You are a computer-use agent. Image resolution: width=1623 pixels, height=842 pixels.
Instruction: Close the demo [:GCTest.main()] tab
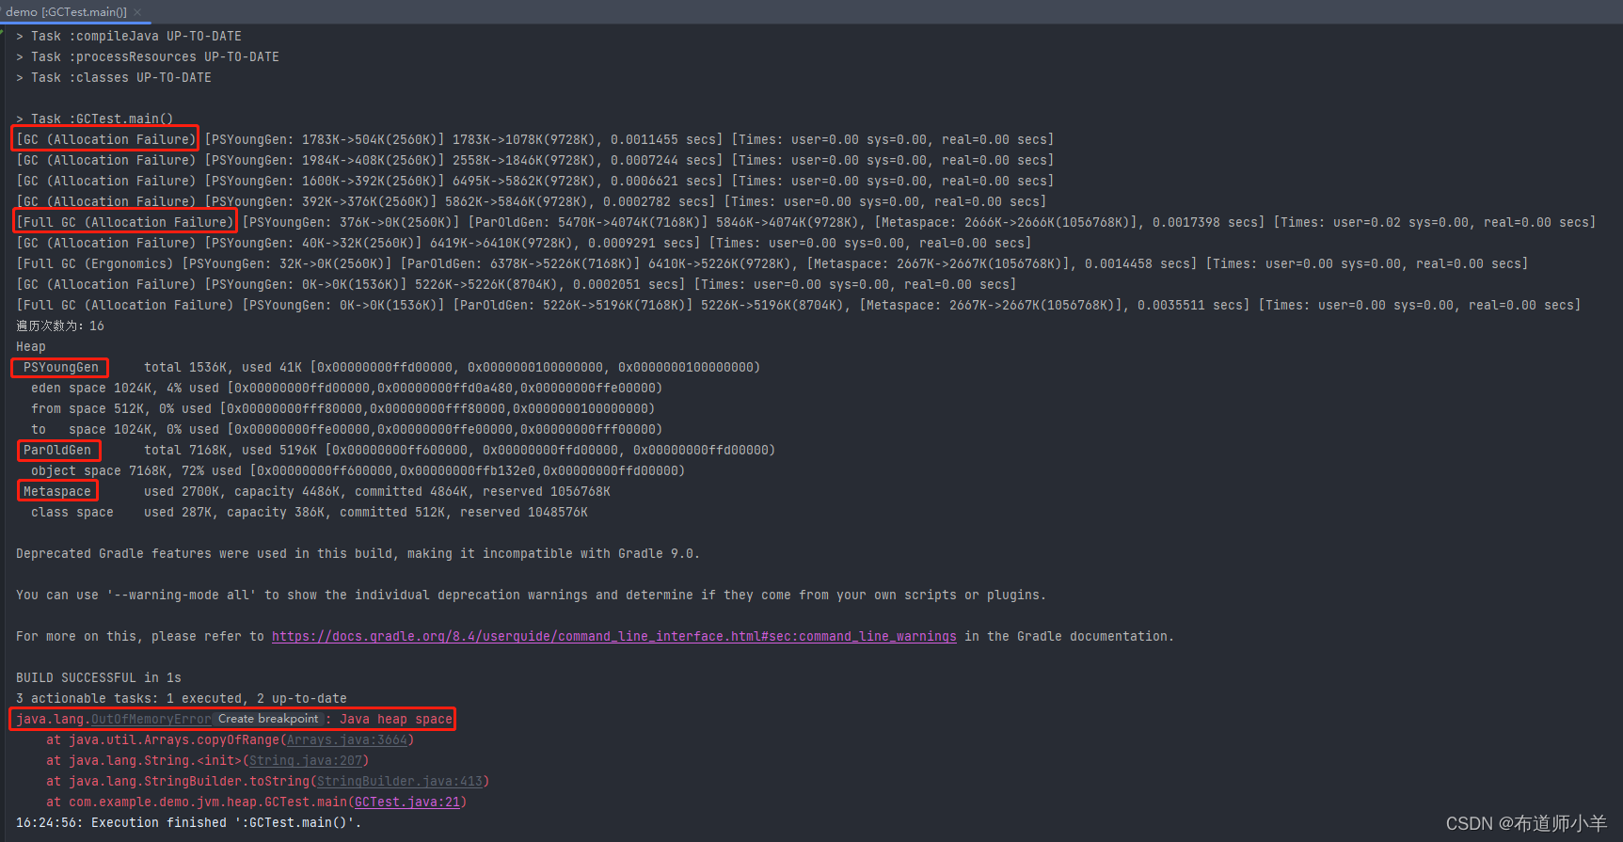138,12
